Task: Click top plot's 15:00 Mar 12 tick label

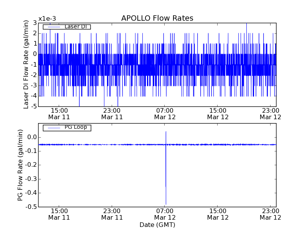Action: [x=218, y=114]
